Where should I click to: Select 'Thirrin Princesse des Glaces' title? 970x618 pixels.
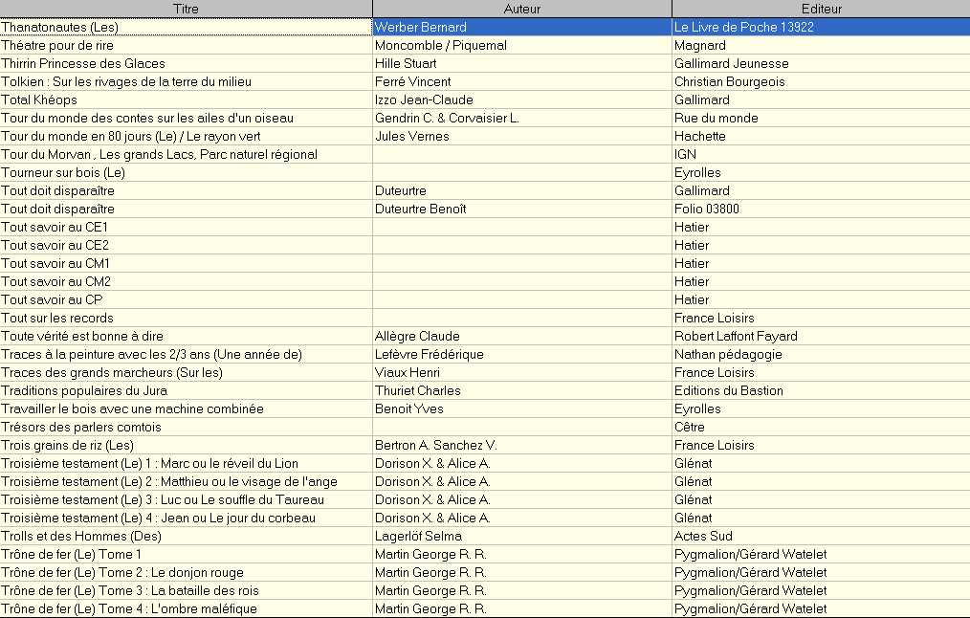point(186,64)
